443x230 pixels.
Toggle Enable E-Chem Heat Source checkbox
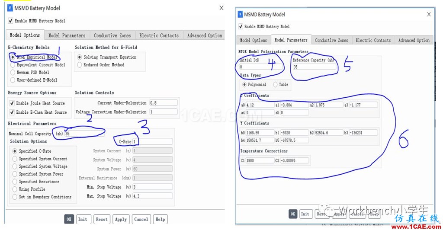[x=12, y=112]
